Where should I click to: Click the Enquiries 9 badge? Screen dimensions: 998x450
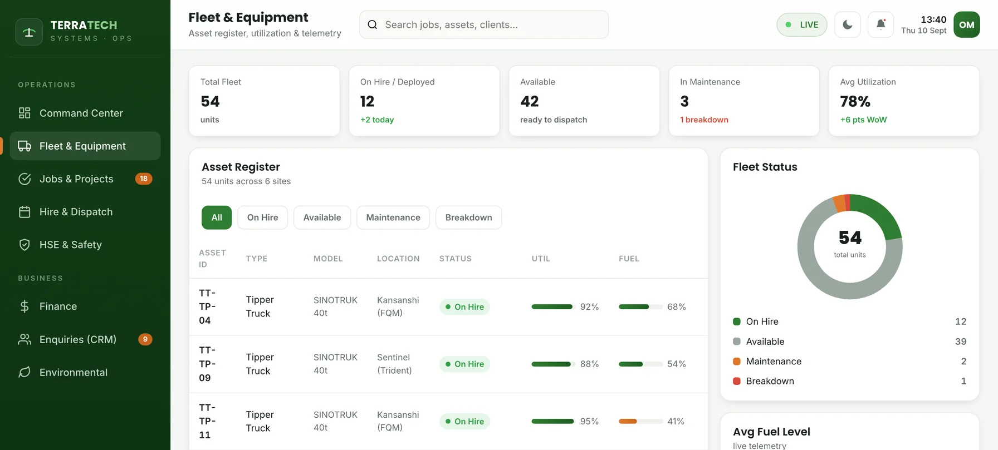tap(145, 339)
